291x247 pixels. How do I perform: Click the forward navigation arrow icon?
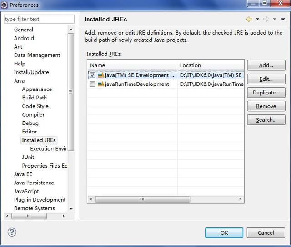click(266, 19)
